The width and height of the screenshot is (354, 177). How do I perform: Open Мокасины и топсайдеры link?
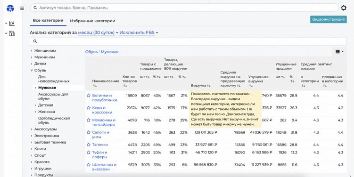coord(104,122)
